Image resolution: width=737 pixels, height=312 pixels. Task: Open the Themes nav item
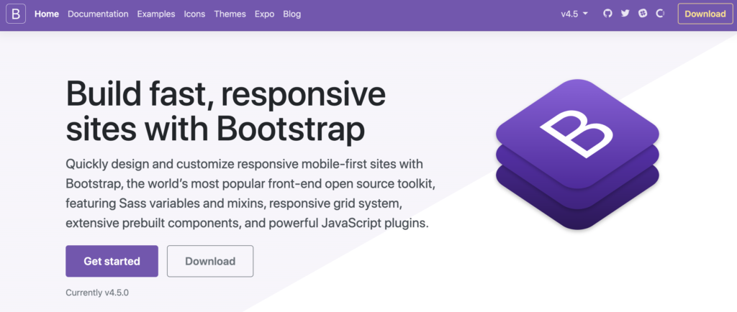(x=230, y=14)
